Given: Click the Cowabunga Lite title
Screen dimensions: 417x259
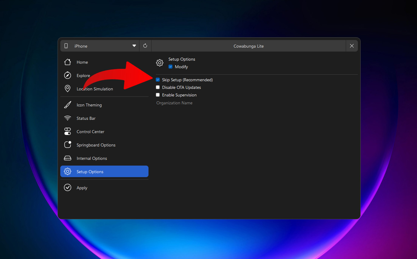Looking at the screenshot, I should point(249,46).
